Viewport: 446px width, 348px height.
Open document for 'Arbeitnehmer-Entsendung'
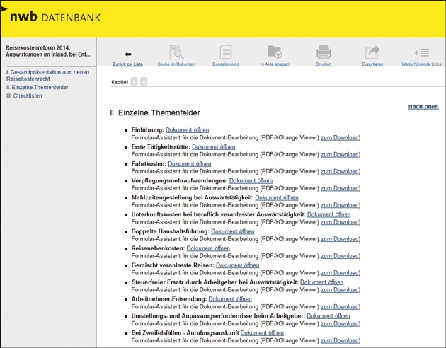229,299
